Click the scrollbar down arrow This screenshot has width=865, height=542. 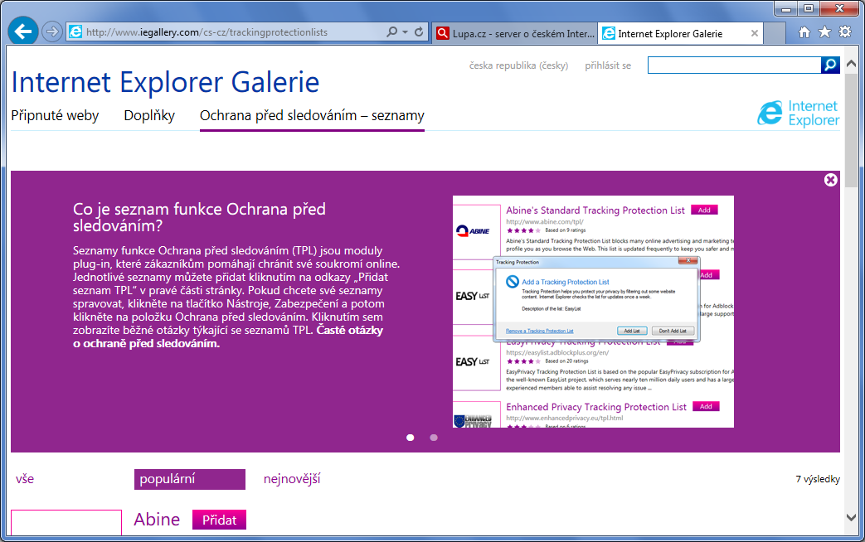tap(851, 517)
